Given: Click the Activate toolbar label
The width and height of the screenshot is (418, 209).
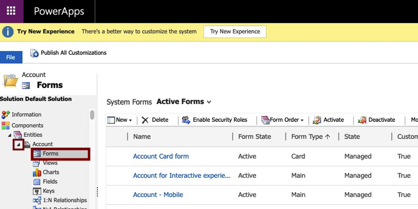Looking at the screenshot, I should click(x=334, y=120).
